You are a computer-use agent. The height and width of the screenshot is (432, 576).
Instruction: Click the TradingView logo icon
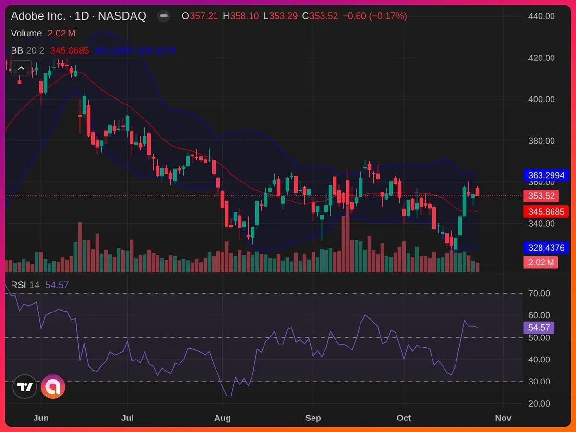click(x=25, y=387)
